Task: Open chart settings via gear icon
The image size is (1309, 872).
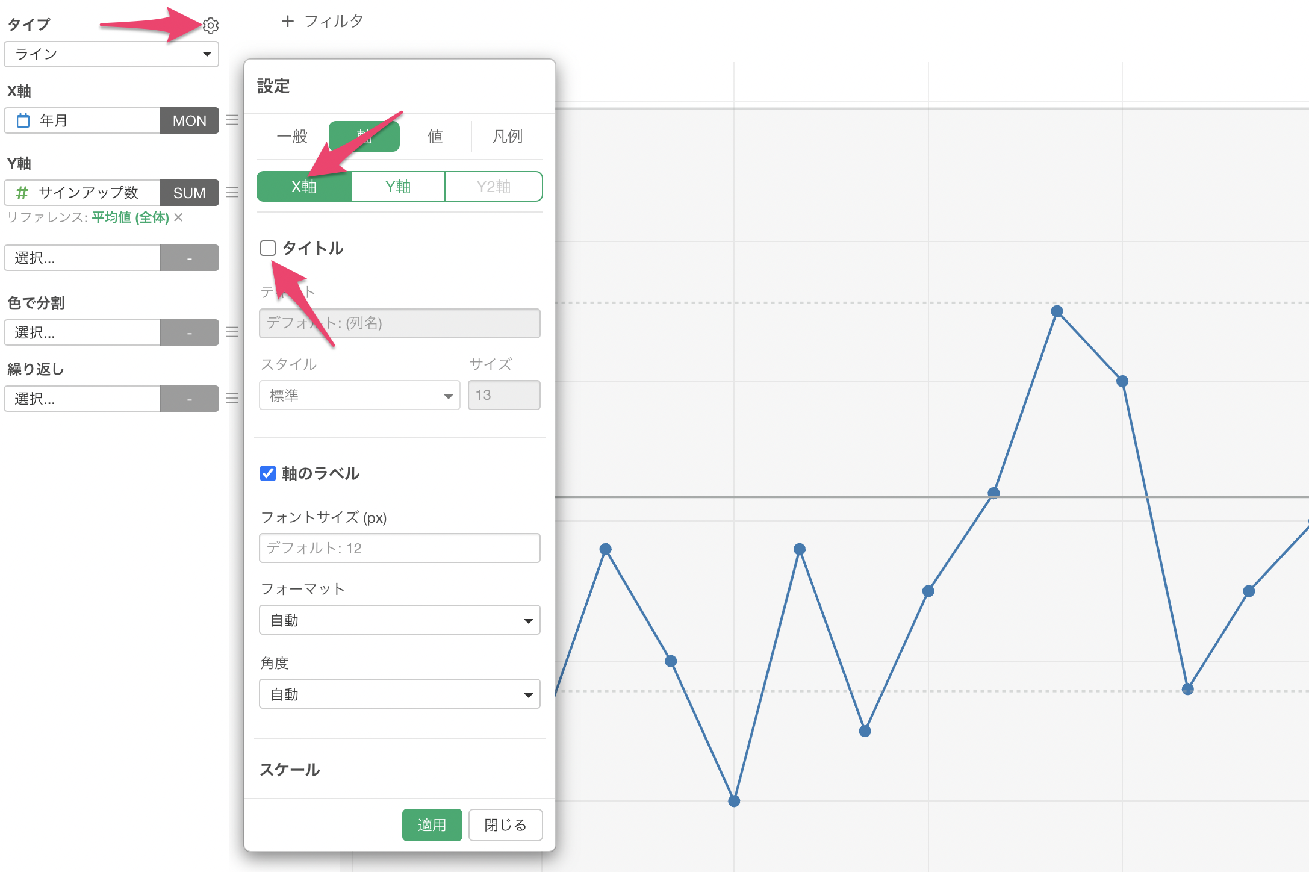Action: coord(211,25)
